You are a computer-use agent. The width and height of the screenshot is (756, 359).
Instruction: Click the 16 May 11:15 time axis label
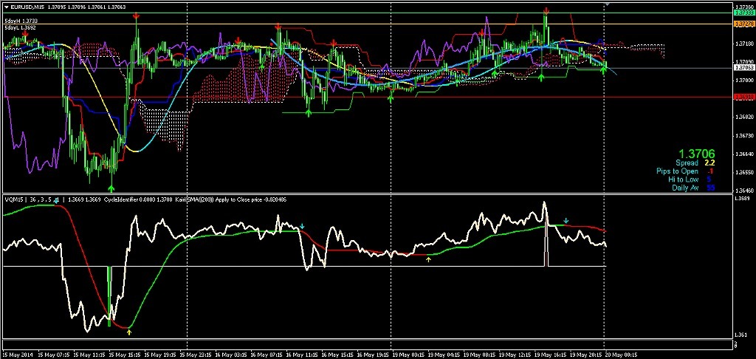pyautogui.click(x=302, y=354)
